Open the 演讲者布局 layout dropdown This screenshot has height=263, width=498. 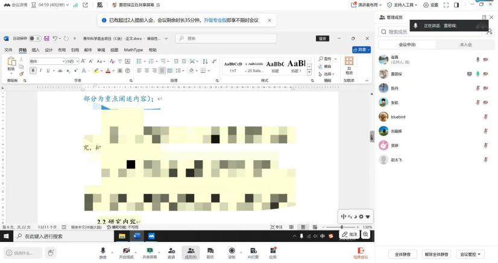click(x=366, y=5)
